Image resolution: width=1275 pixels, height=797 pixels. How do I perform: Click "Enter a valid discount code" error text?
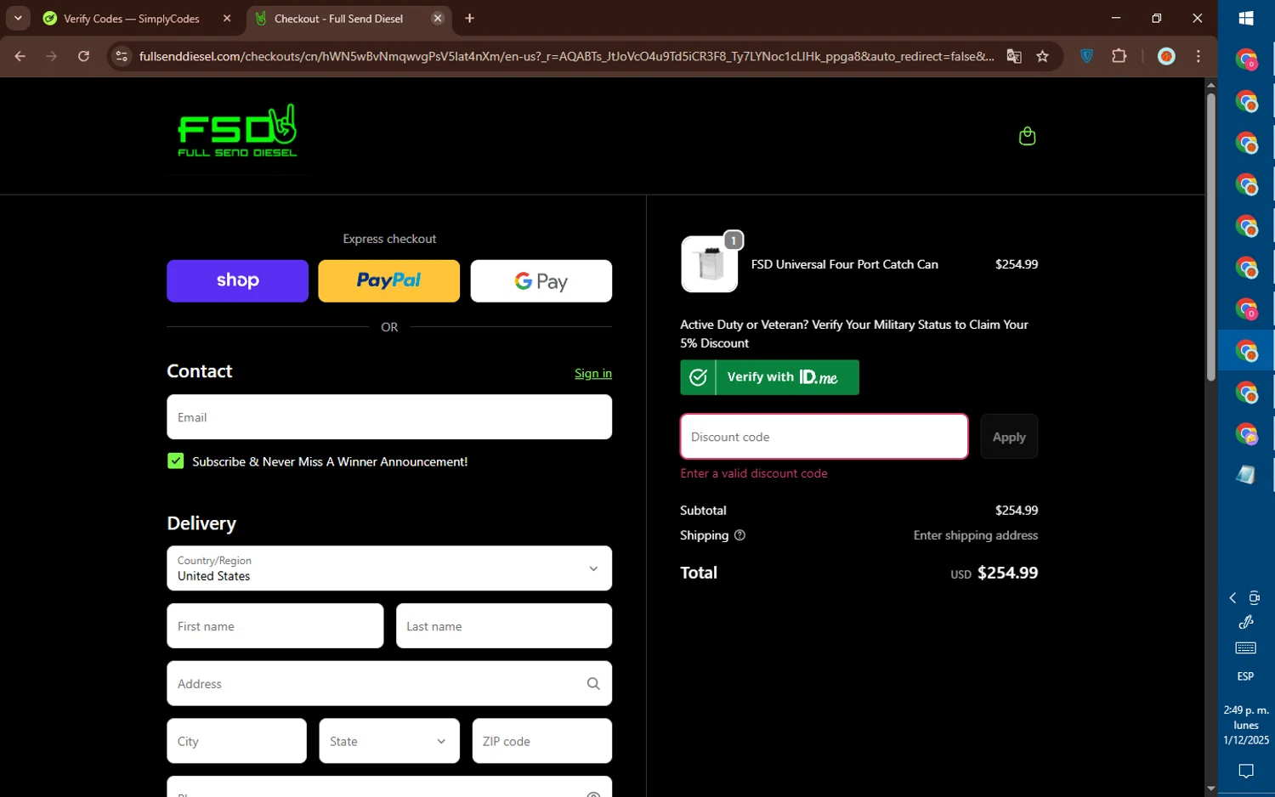point(753,473)
